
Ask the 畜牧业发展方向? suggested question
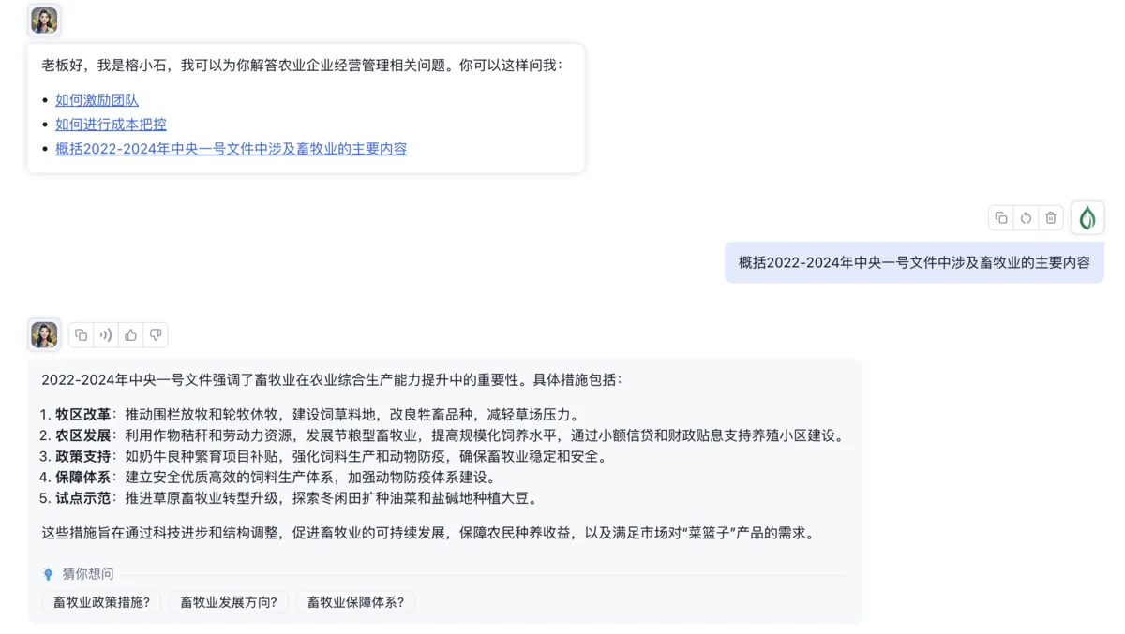[x=229, y=602]
